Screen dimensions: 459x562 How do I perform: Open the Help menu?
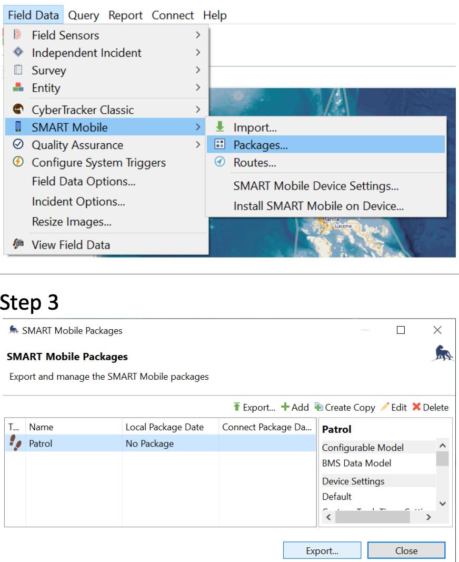pyautogui.click(x=215, y=15)
